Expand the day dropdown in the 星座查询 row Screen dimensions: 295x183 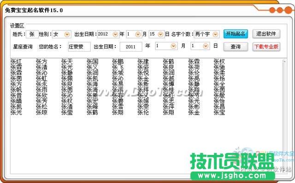(206, 46)
